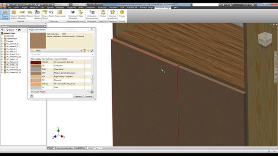Click the help icon in model browser header
The width and height of the screenshot is (278, 156).
coord(45,26)
